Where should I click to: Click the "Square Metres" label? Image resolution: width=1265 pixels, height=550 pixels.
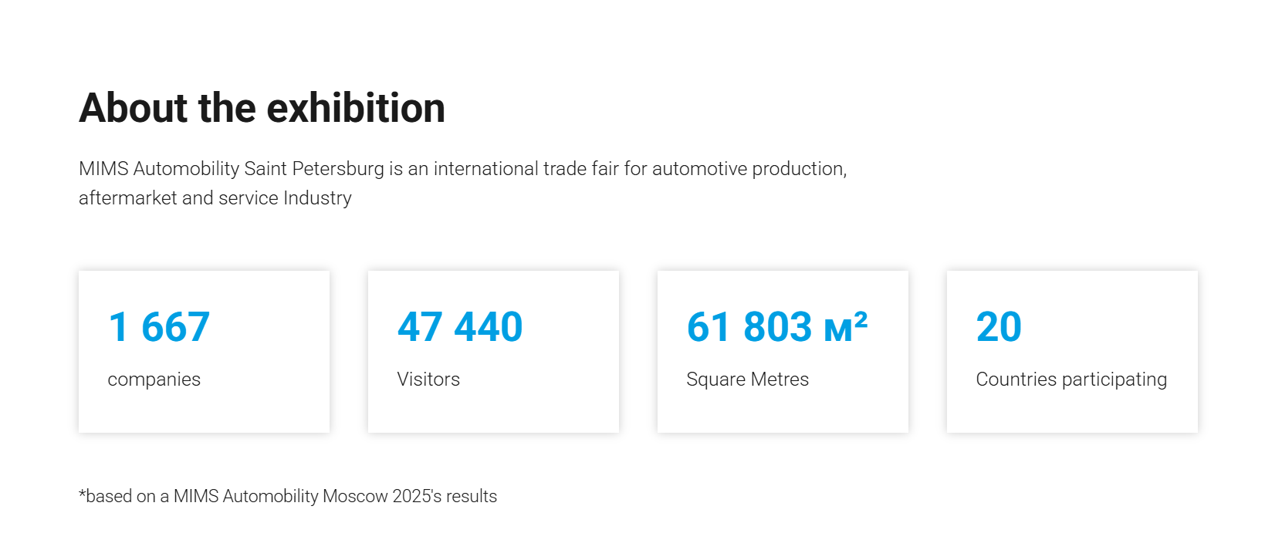(x=747, y=380)
